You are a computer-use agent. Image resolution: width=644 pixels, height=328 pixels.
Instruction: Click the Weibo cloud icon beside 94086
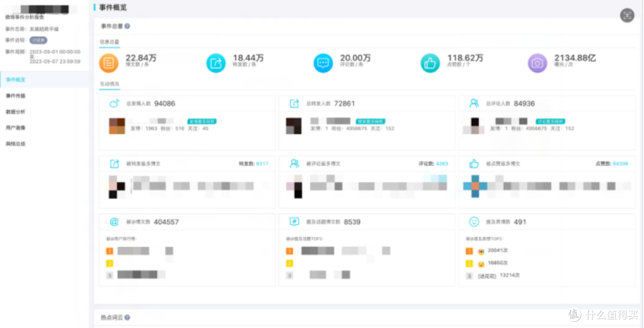(114, 104)
